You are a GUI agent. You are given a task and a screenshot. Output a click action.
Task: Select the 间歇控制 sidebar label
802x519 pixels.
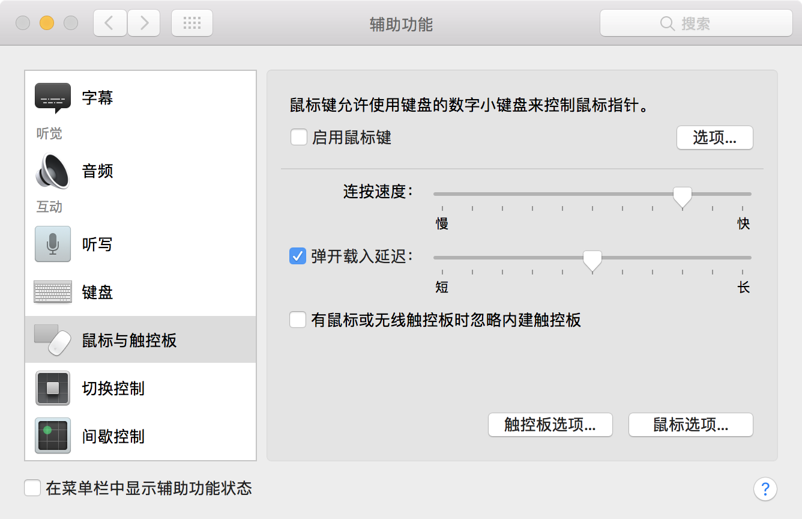pyautogui.click(x=113, y=436)
